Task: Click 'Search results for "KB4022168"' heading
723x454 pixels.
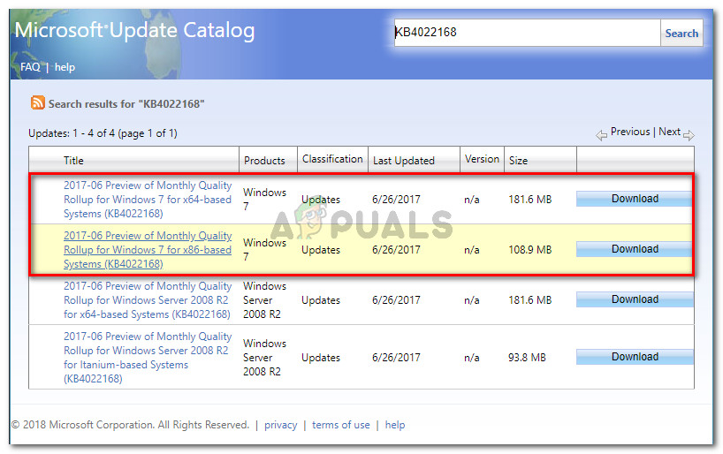Action: (x=126, y=104)
